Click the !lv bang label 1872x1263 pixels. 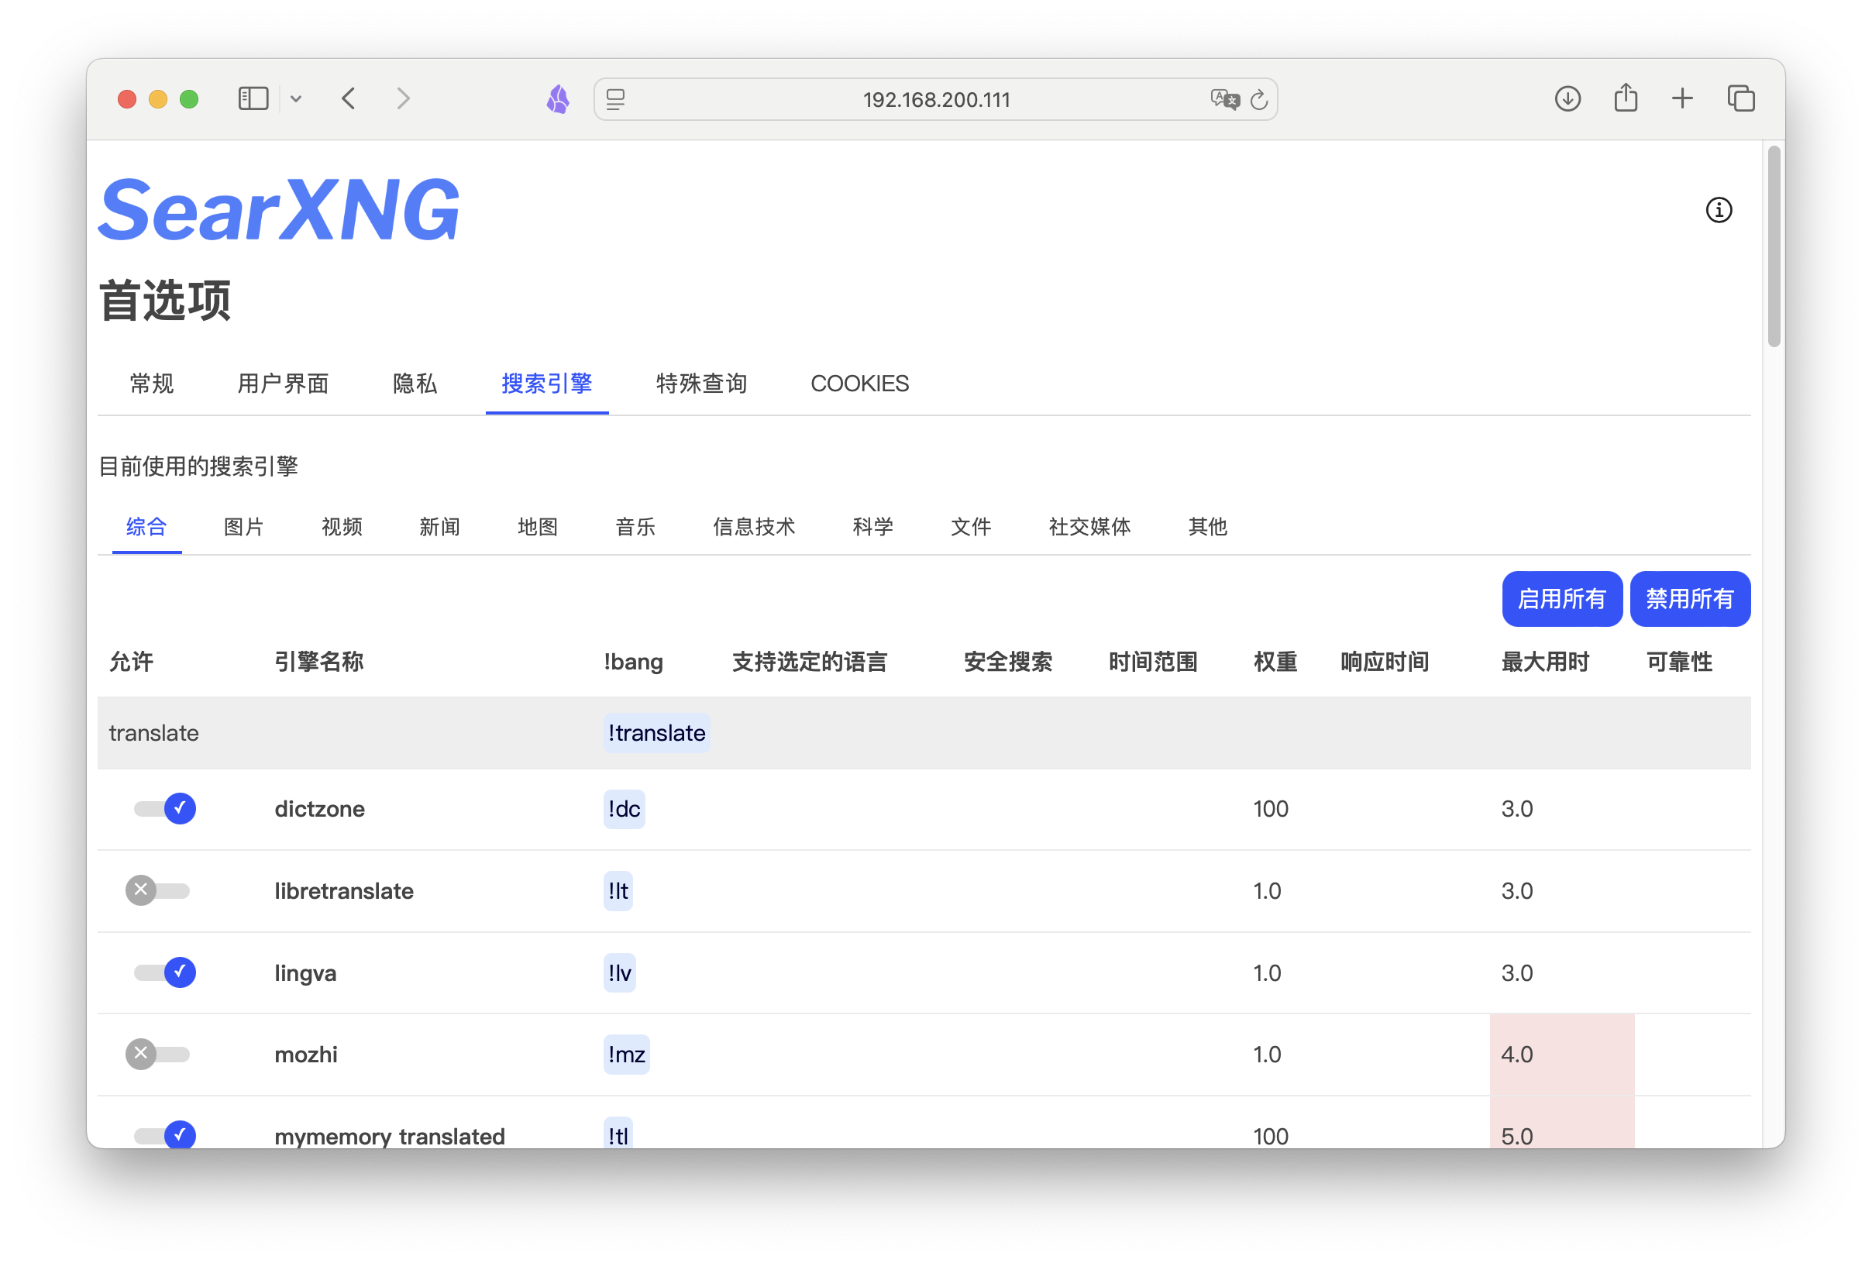619,973
